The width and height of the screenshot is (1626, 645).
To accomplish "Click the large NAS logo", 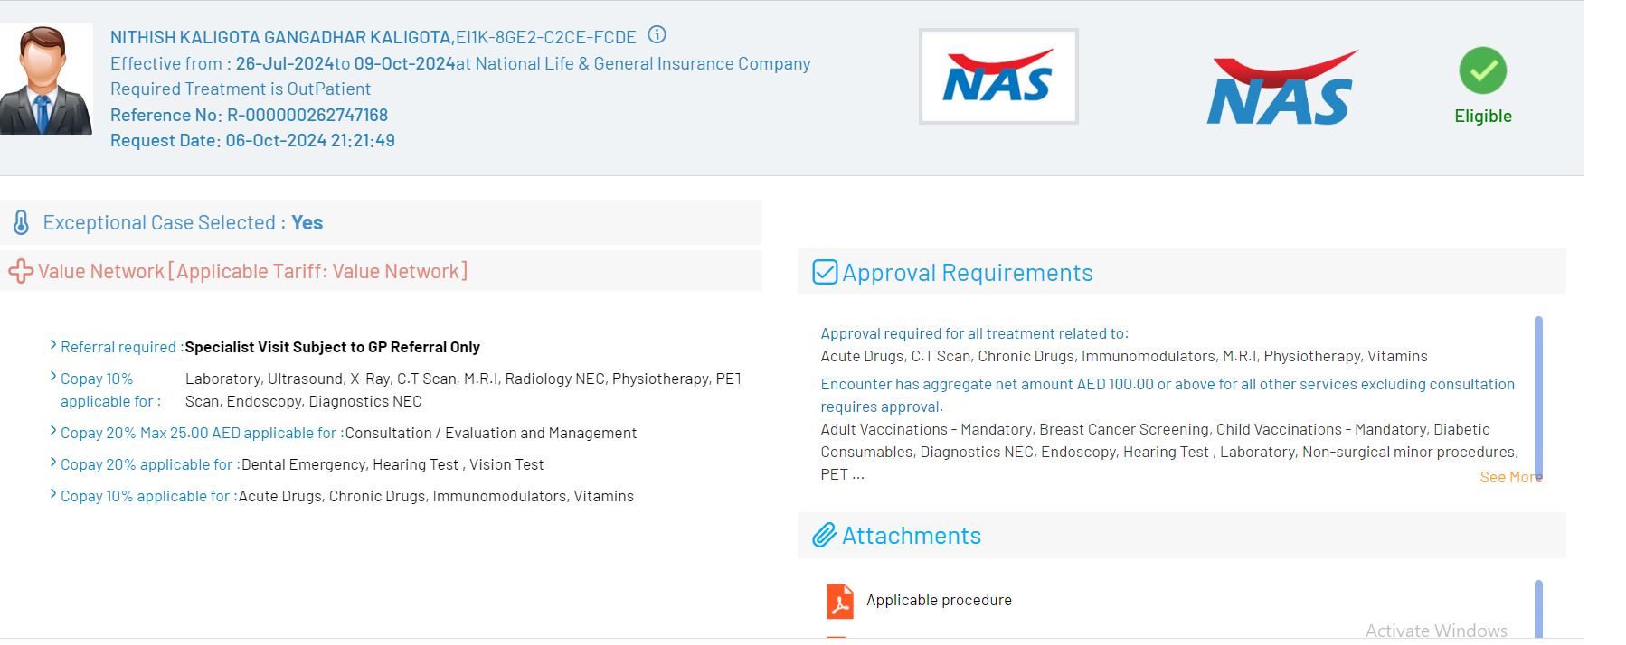I will 1280,88.
